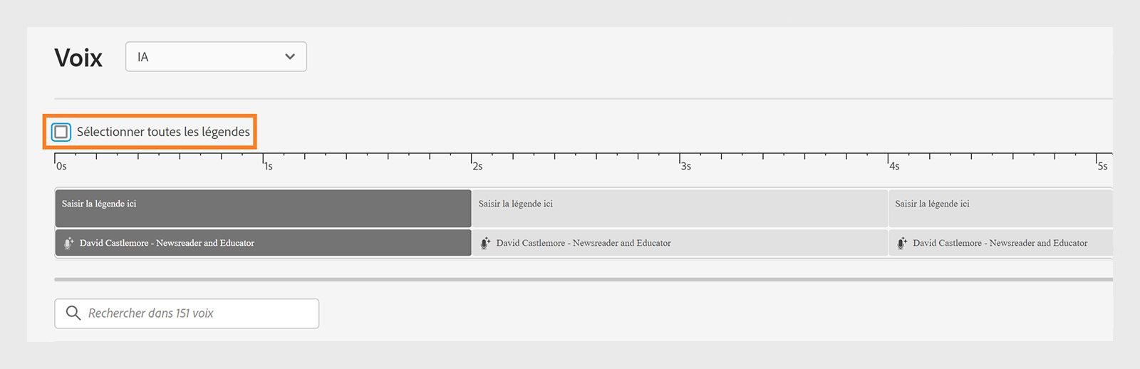Click third caption's David Castlemore voice label
1140x369 pixels.
[x=1000, y=243]
